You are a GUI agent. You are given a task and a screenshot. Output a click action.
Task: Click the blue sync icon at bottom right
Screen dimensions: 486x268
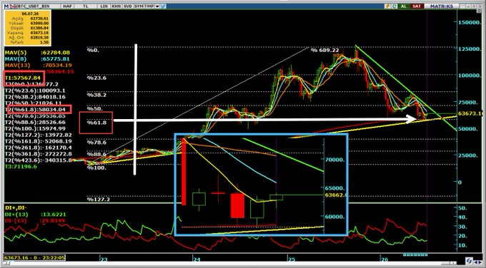point(470,261)
